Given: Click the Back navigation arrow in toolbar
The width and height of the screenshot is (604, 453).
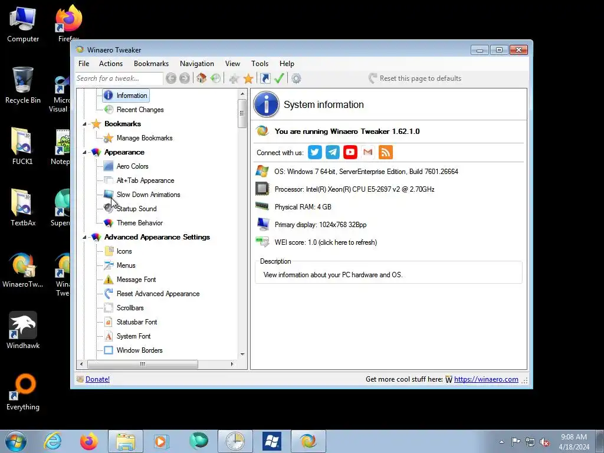Looking at the screenshot, I should pyautogui.click(x=171, y=78).
